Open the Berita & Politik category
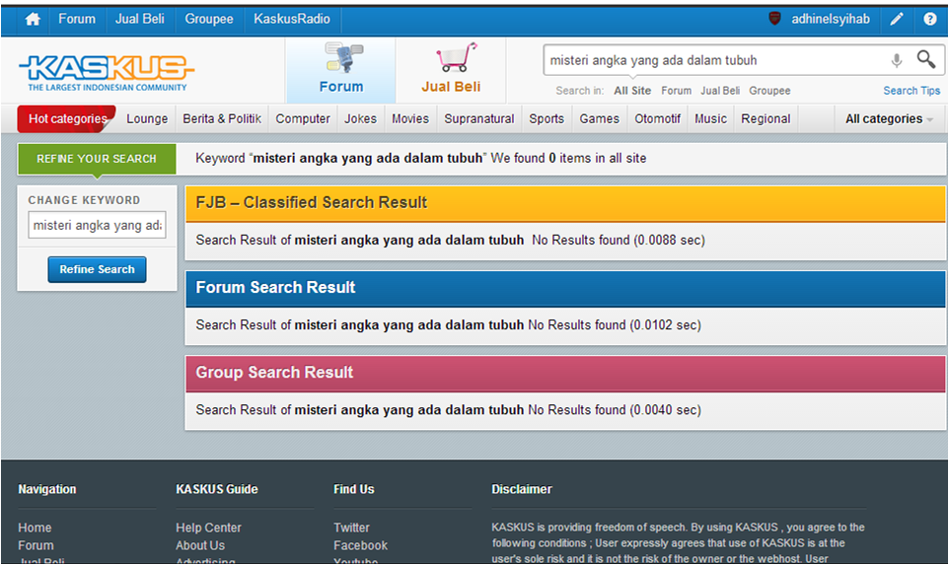 (x=222, y=119)
